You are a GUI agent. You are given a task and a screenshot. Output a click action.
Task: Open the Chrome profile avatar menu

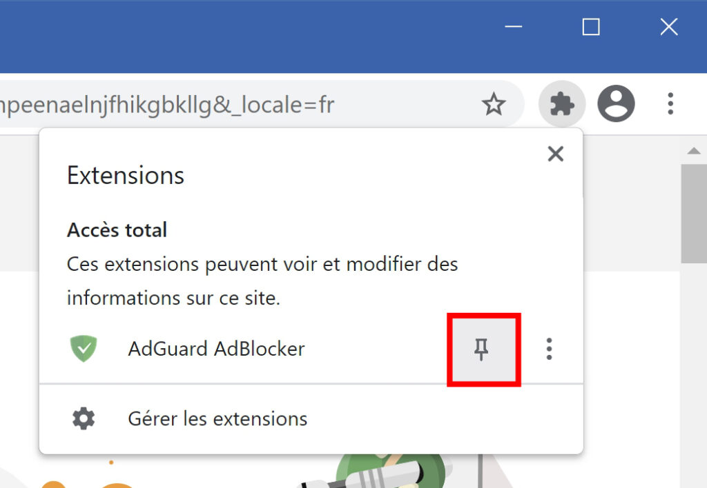pos(616,103)
